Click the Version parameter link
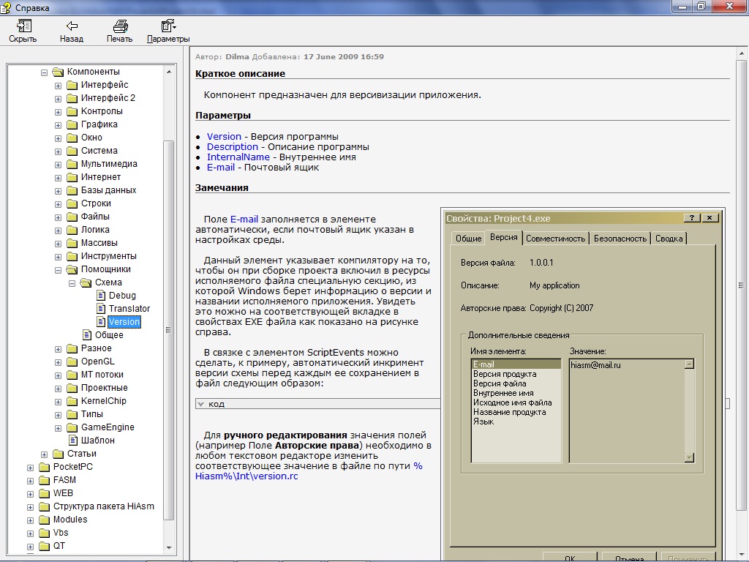 224,136
